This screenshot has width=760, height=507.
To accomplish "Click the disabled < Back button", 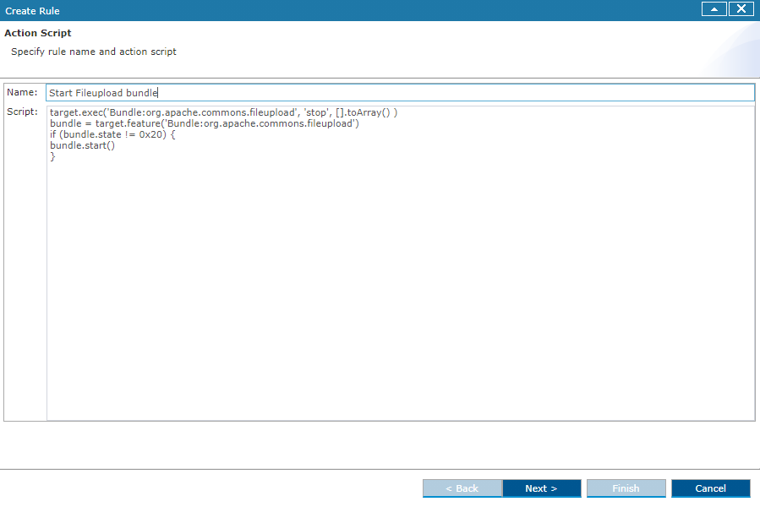I will 462,488.
